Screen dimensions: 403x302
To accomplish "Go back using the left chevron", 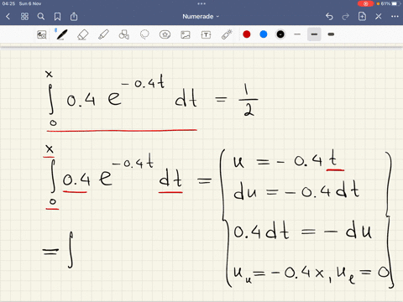I will [x=8, y=17].
